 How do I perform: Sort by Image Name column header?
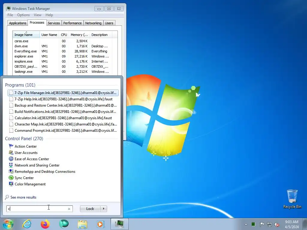(26, 35)
